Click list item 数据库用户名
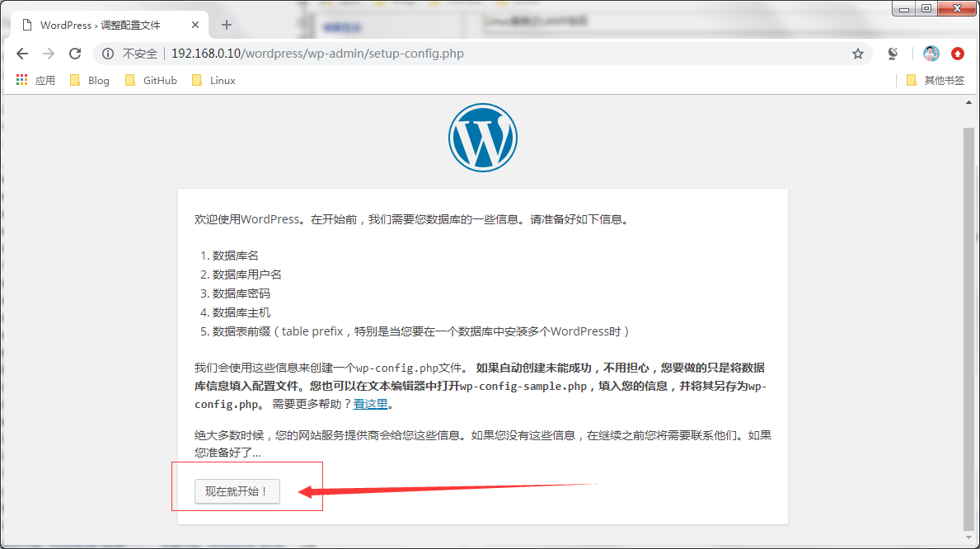 pos(247,274)
